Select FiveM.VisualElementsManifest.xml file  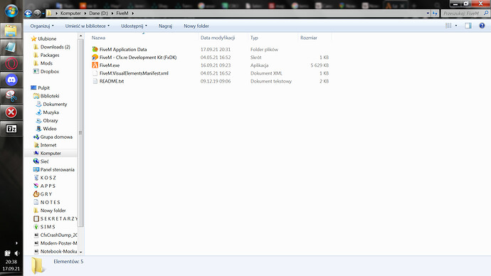pos(134,73)
